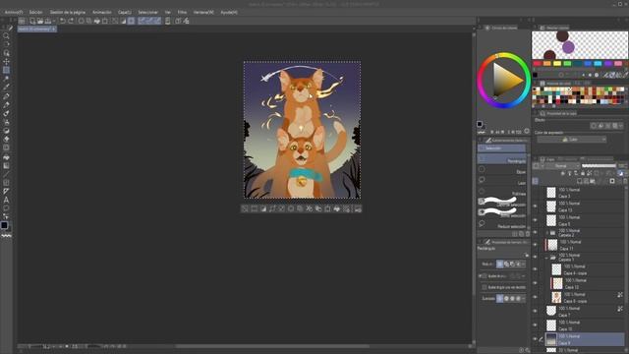Open Ventana menu
Screen dimensions: 629x354
click(203, 13)
